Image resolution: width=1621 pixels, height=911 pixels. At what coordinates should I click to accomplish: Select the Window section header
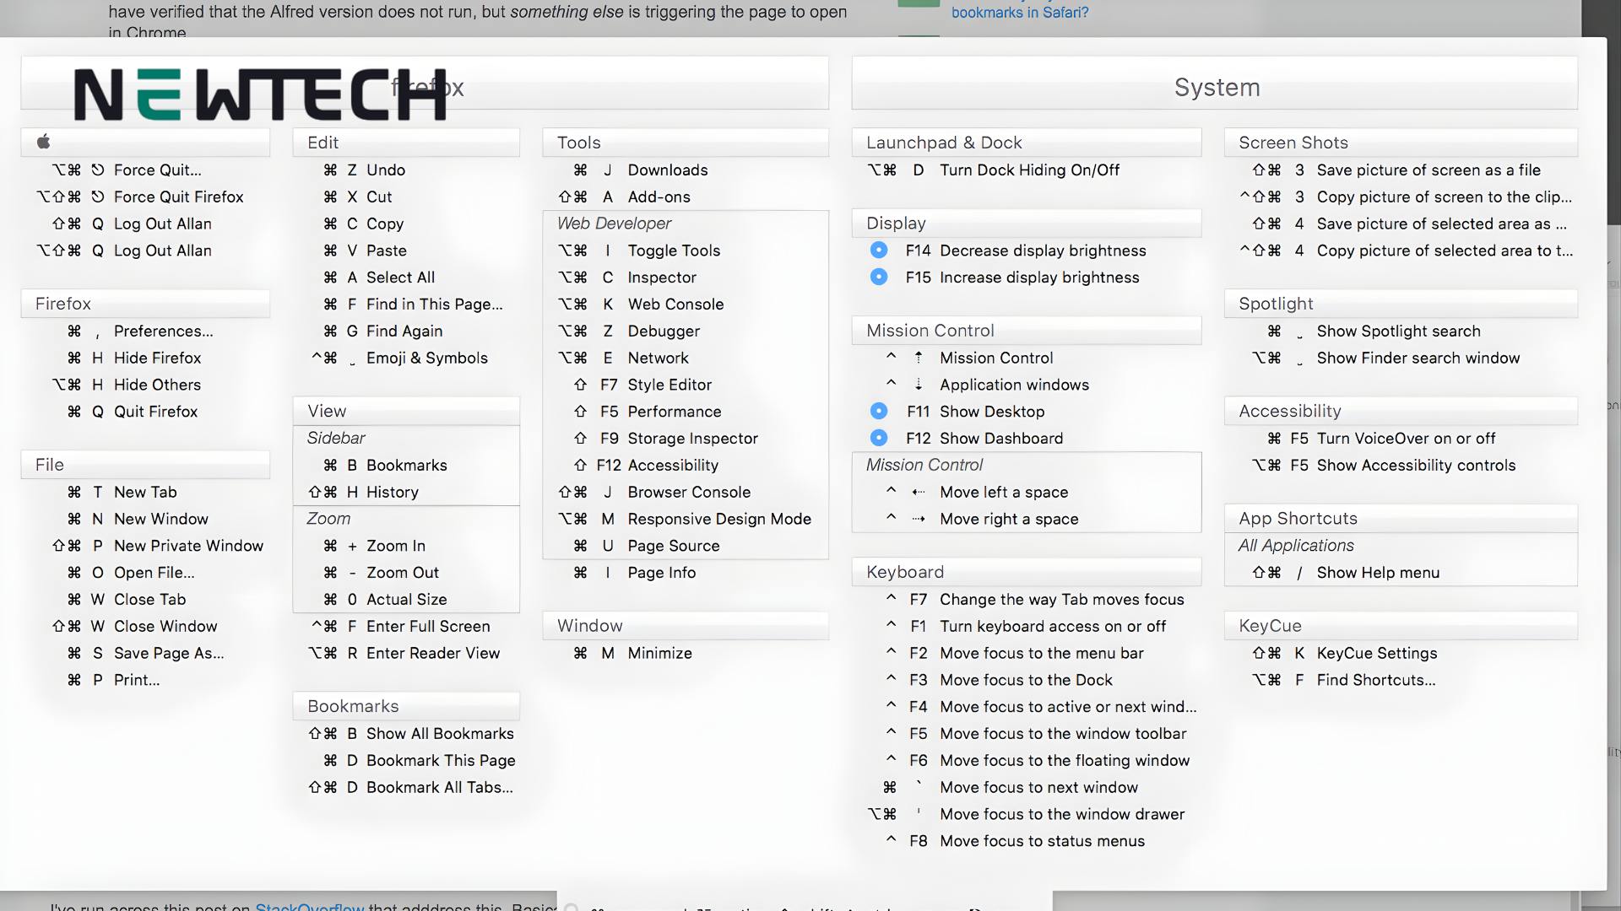[x=686, y=626]
